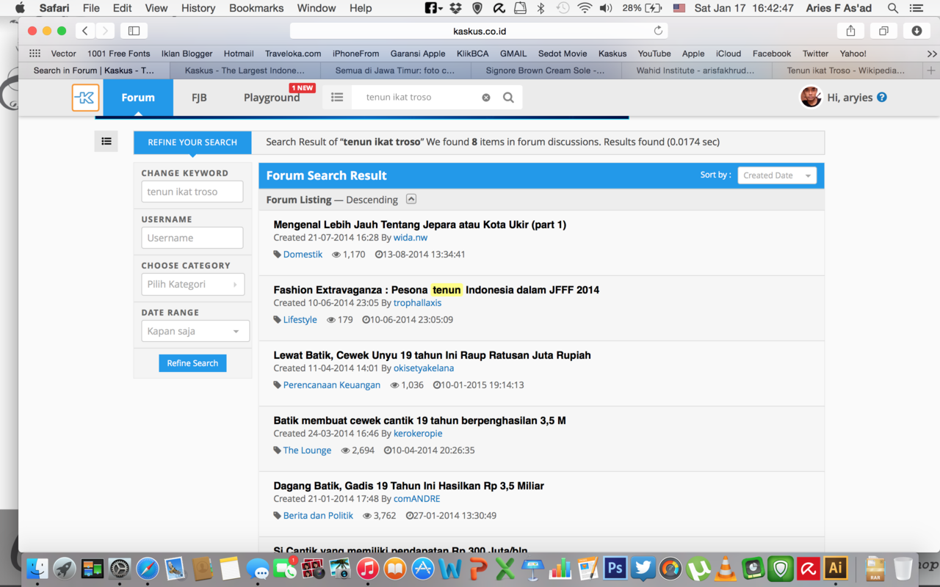The image size is (940, 587).
Task: Open Spotlight search in menu bar
Action: pos(893,8)
